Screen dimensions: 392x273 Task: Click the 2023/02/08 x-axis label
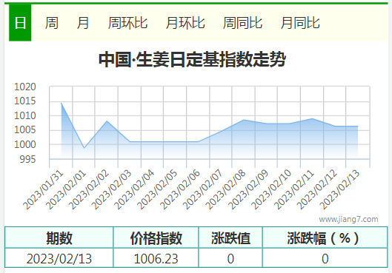pos(226,190)
